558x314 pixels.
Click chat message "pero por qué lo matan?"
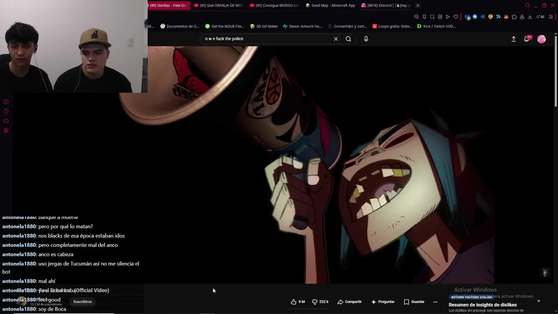[x=65, y=226]
